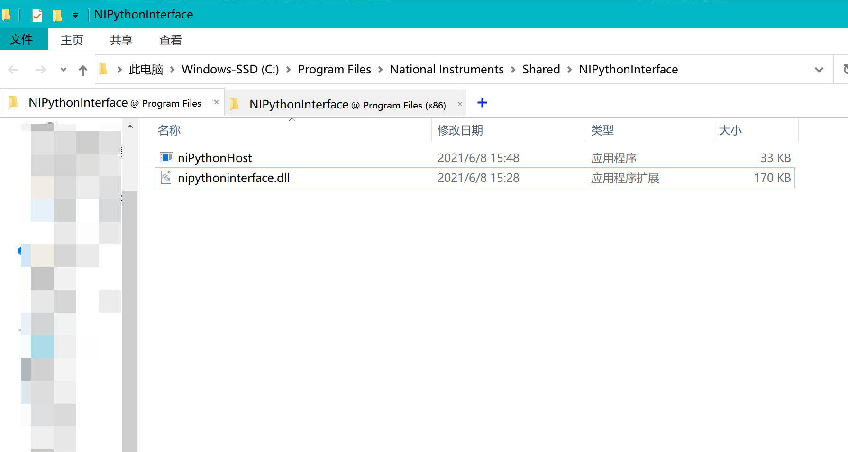Expand chevron after Windows-SSD (C:) breadcrumb
The image size is (848, 452).
point(288,70)
